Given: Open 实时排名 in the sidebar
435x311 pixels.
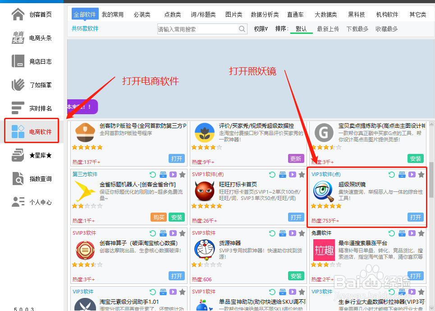Looking at the screenshot, I should click(32, 108).
